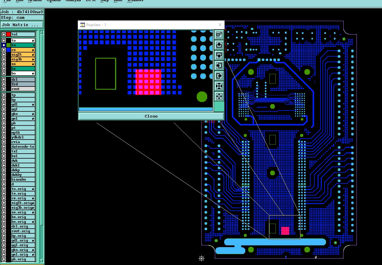
Task: Pan the Popview down with the down-arrow icon
Action: (219, 55)
